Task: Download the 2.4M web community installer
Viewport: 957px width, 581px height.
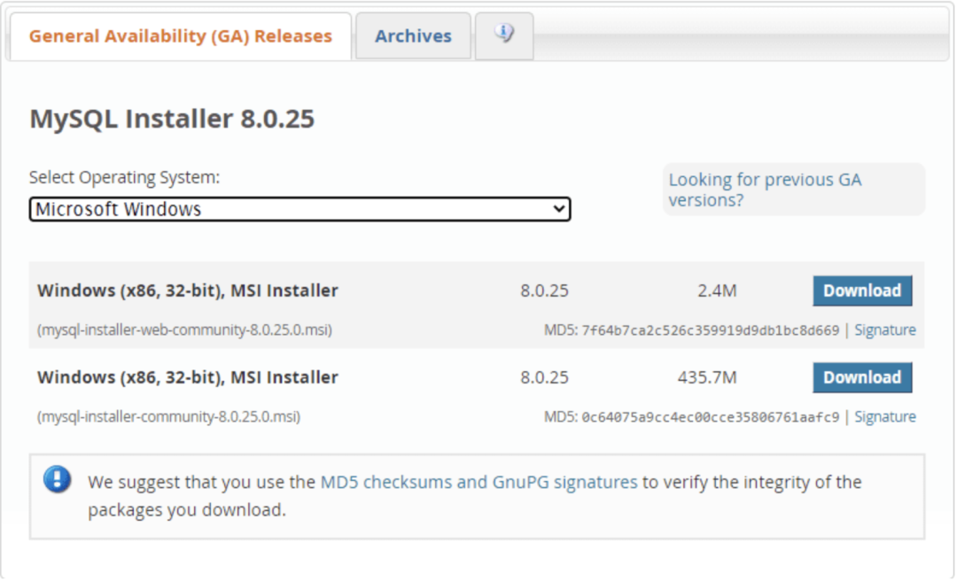Action: coord(861,290)
